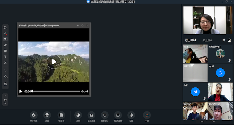Toggle Chikkhiv SI's microphone

(230, 61)
